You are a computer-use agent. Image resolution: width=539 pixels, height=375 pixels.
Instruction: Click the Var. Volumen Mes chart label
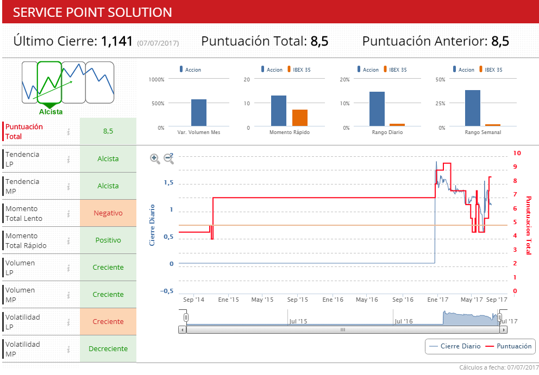(x=199, y=132)
